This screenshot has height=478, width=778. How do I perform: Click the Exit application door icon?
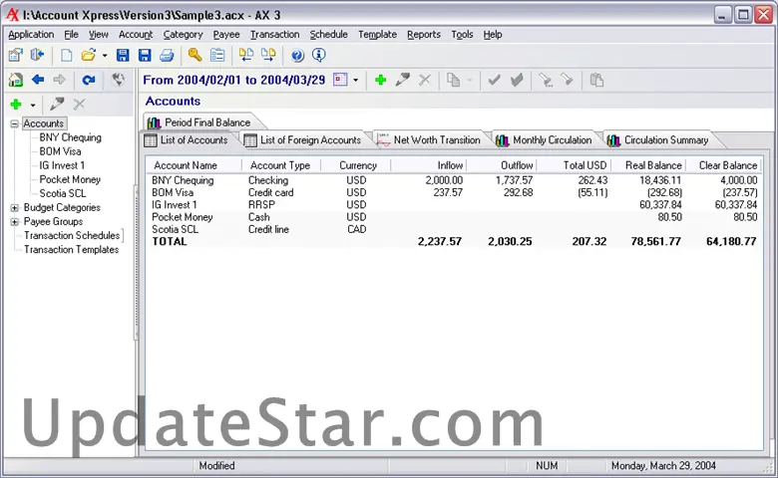click(x=38, y=56)
